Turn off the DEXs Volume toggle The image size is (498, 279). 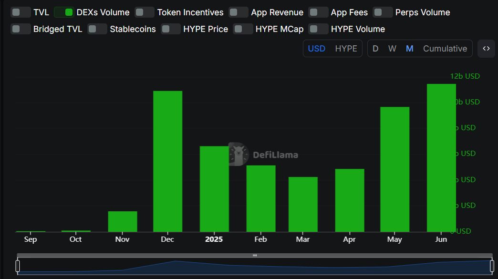(x=64, y=12)
